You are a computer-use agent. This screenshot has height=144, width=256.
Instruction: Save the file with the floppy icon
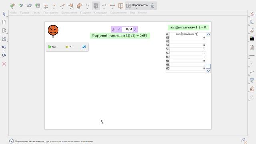(4, 39)
